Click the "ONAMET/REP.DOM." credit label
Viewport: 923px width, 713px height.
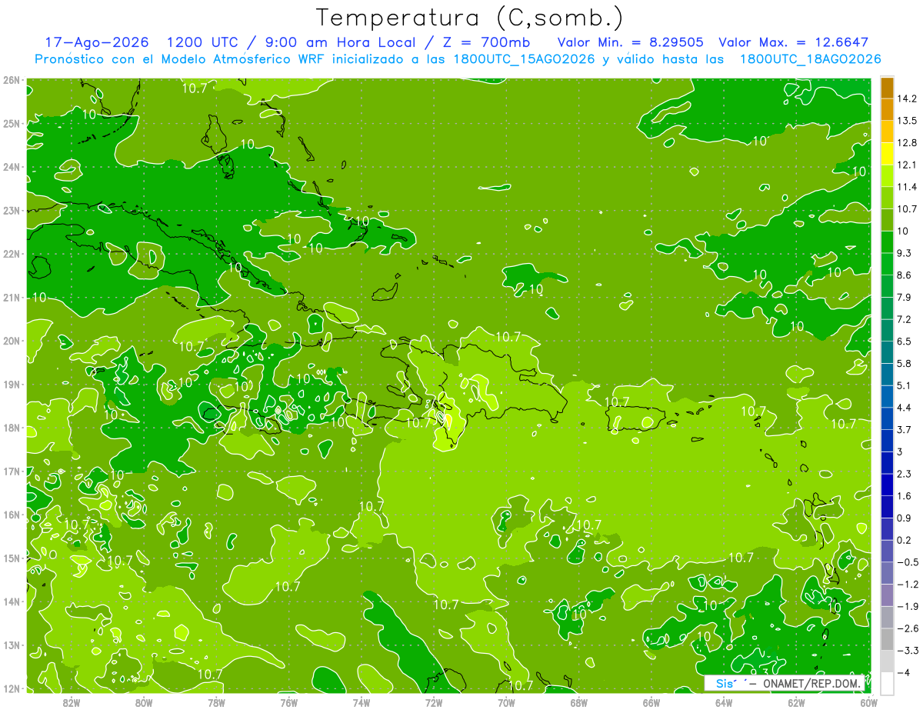(x=811, y=684)
